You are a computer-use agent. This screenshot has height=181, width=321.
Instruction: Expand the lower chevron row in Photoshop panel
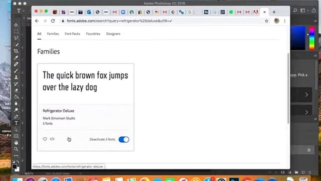306,112
